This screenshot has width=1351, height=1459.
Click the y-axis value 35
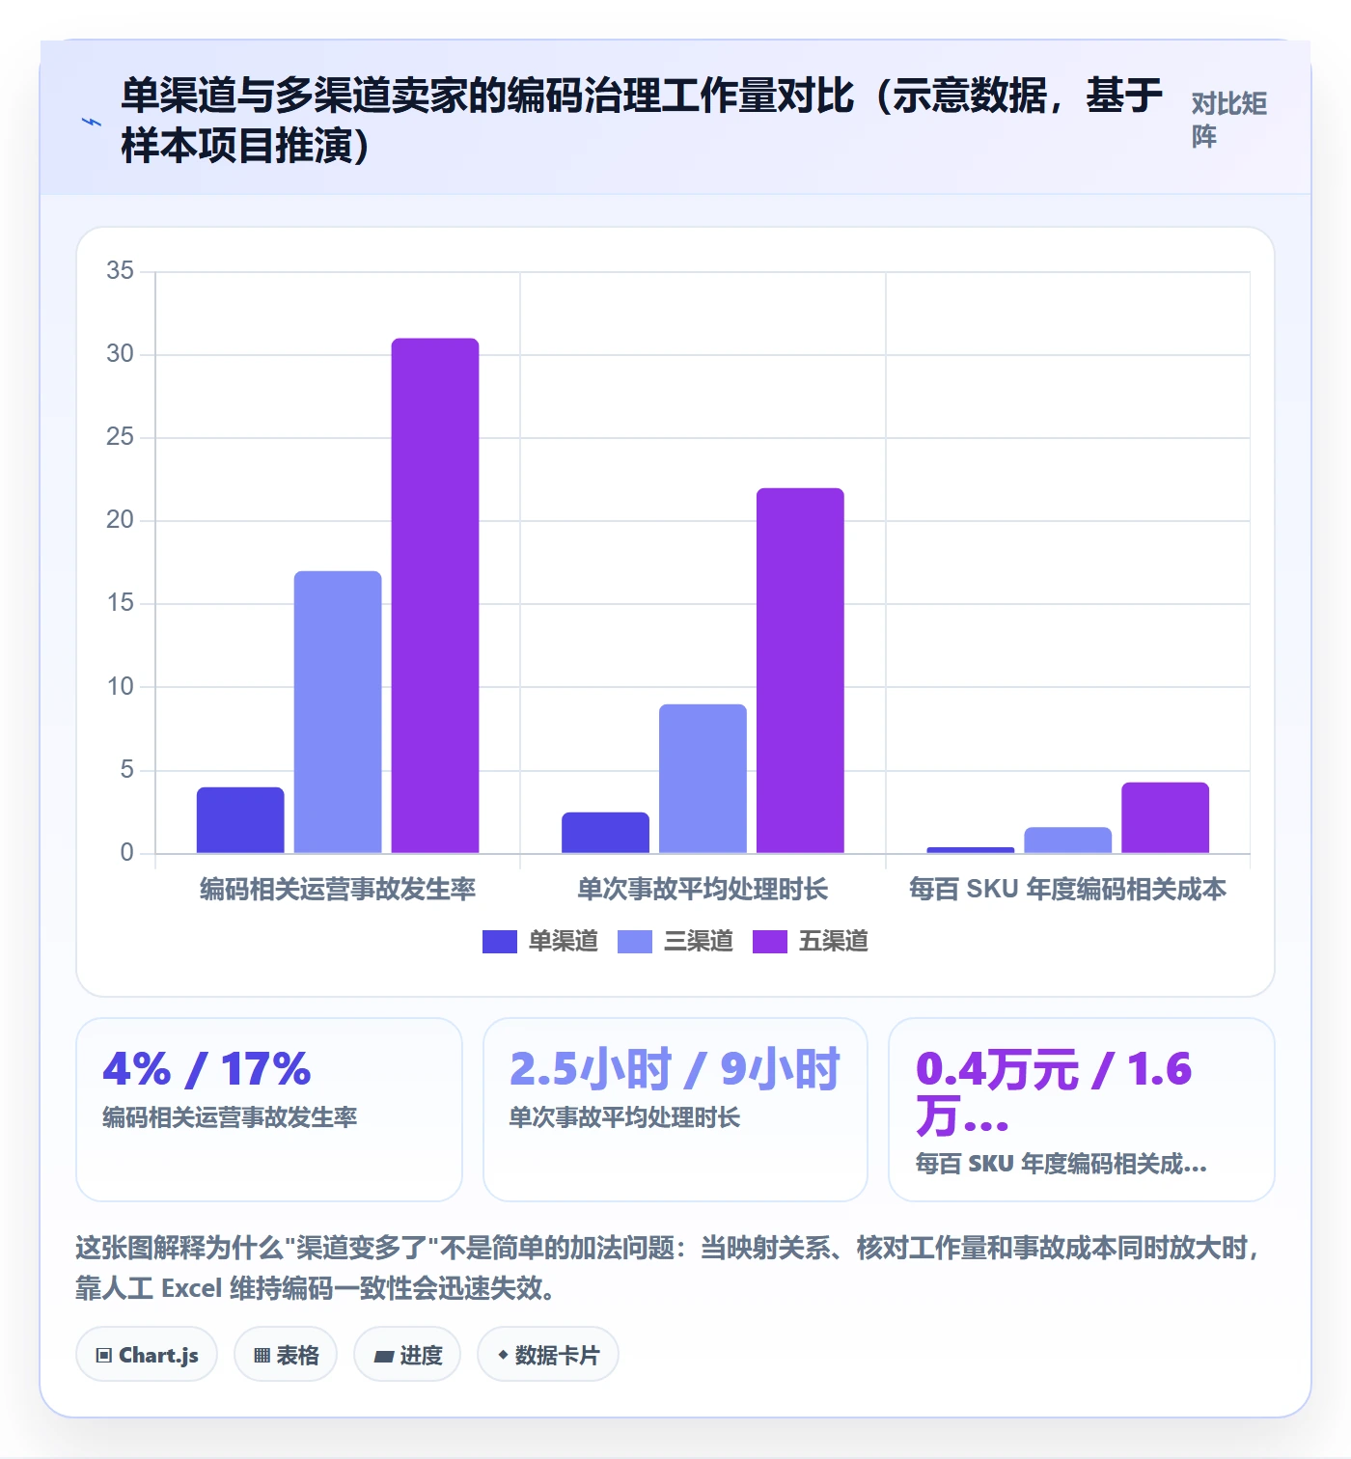coord(120,270)
